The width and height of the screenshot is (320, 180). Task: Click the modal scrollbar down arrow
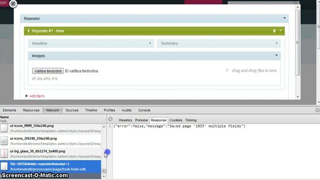click(298, 97)
